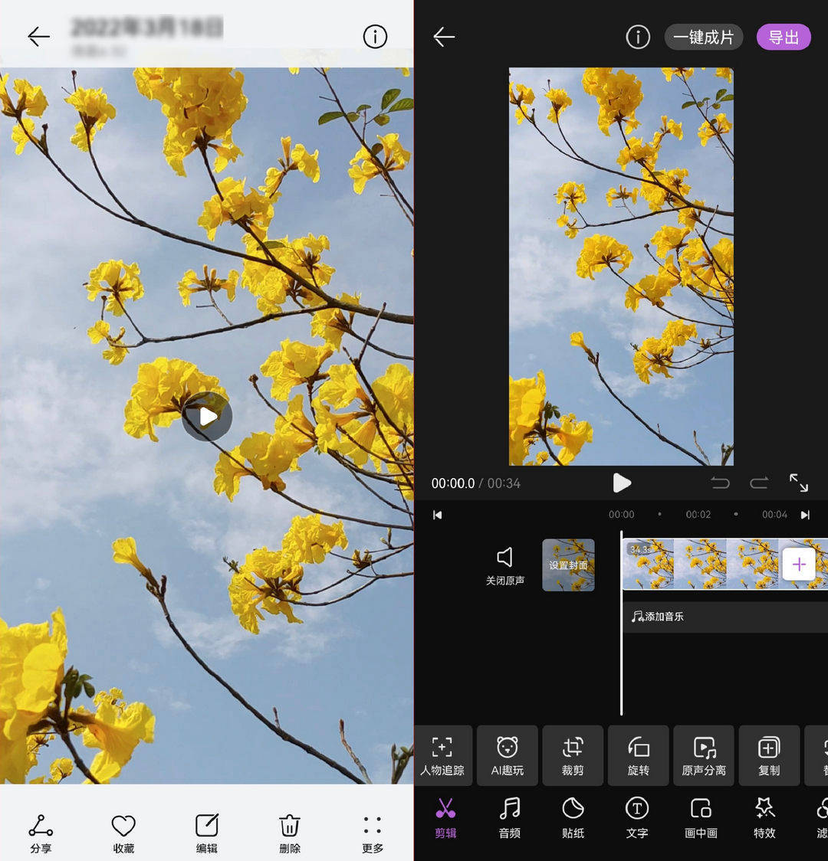Switch to the 音频 audio tab

tap(509, 818)
